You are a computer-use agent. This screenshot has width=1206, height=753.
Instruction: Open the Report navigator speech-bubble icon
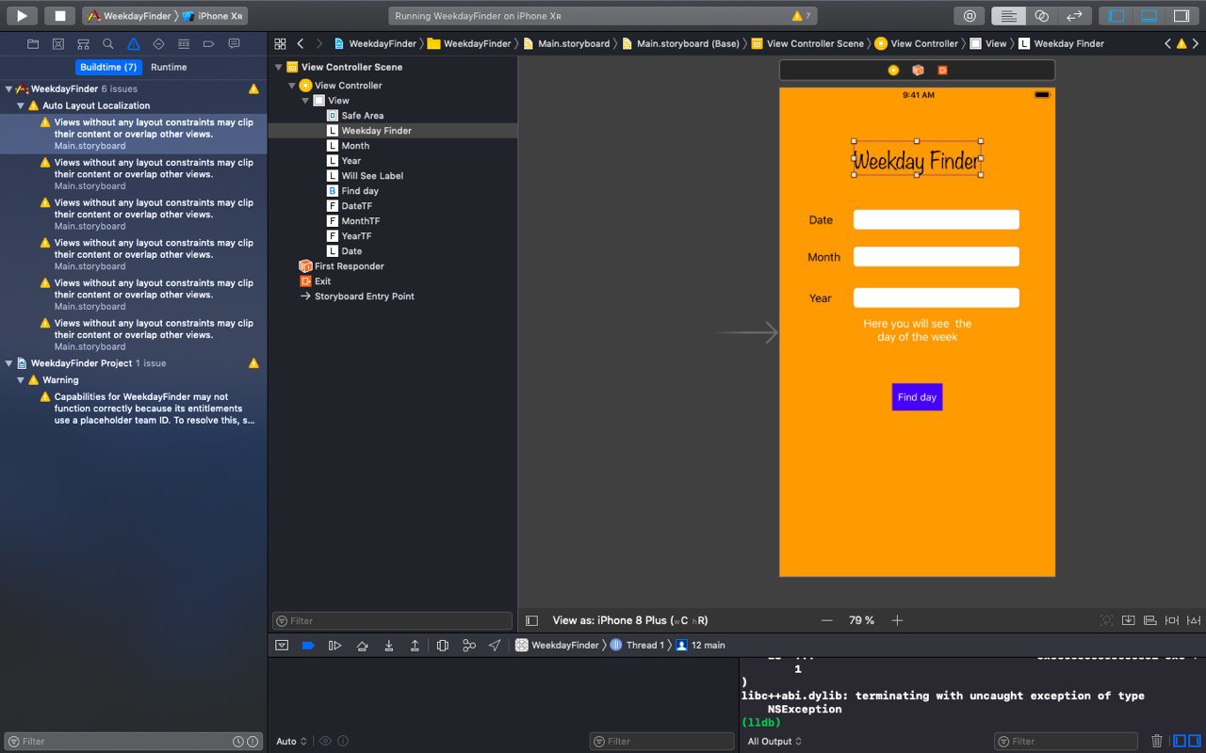pyautogui.click(x=234, y=44)
